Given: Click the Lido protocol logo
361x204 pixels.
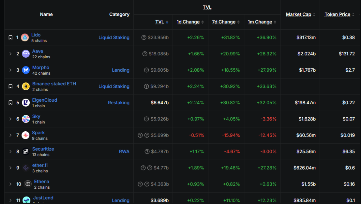Looking at the screenshot, I should [x=25, y=37].
